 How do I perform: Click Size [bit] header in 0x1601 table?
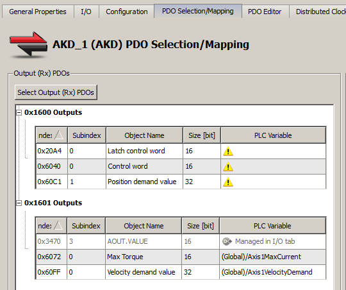click(x=201, y=226)
